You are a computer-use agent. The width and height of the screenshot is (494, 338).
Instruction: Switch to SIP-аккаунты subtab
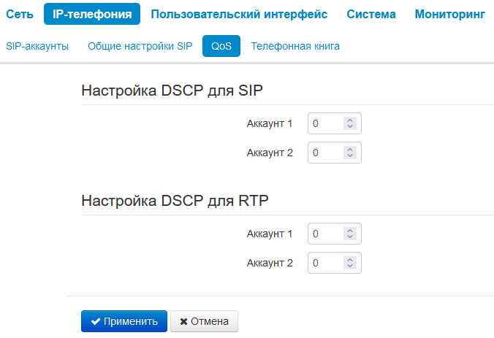37,46
